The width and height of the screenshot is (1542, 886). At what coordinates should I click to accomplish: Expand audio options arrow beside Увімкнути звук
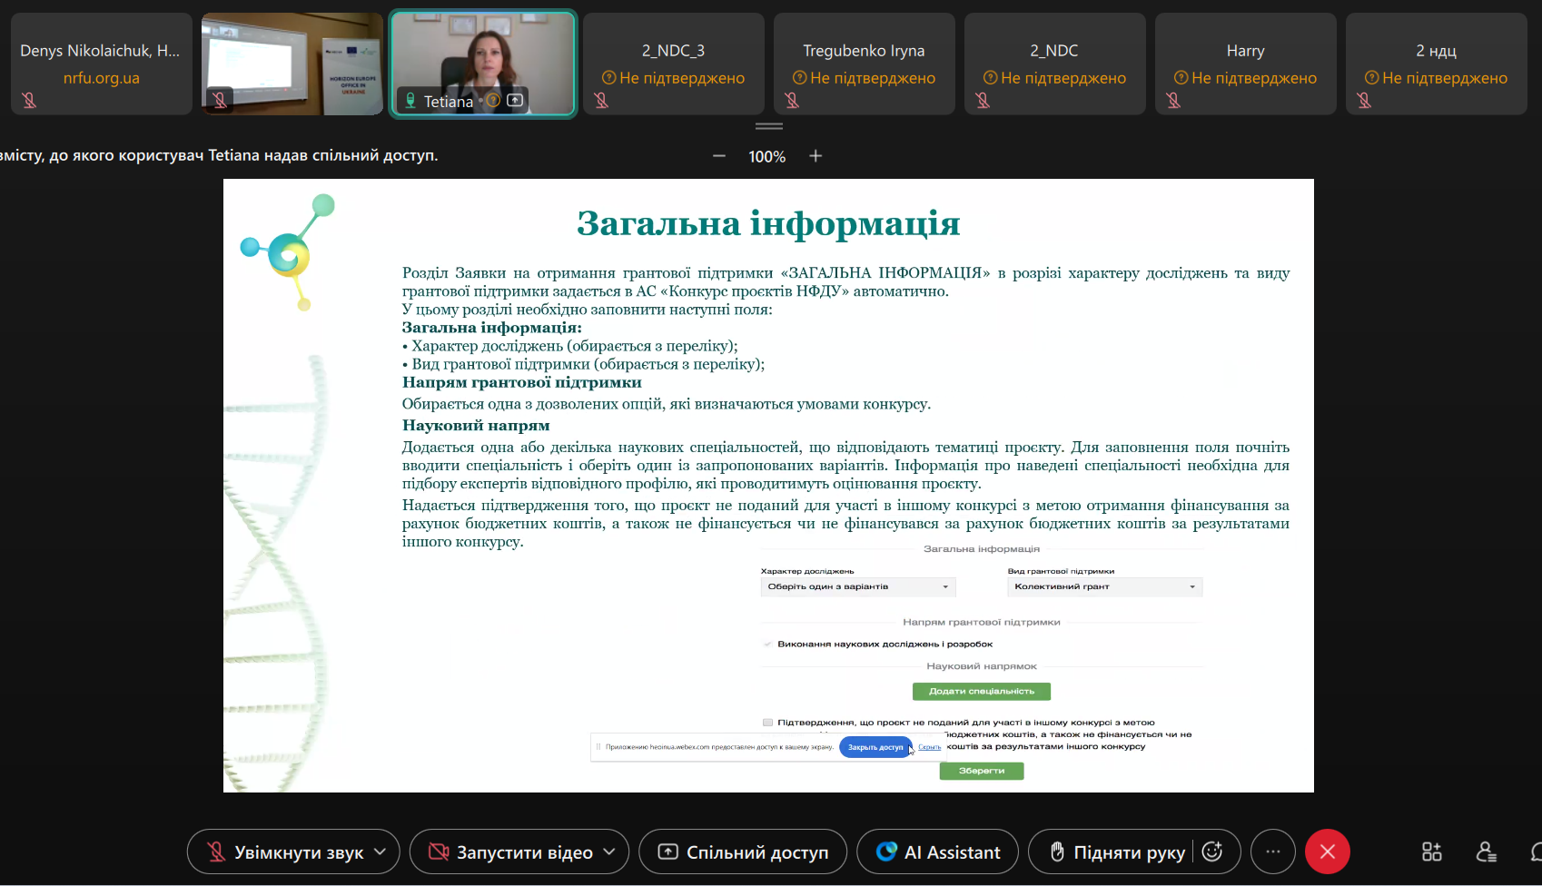tap(381, 852)
